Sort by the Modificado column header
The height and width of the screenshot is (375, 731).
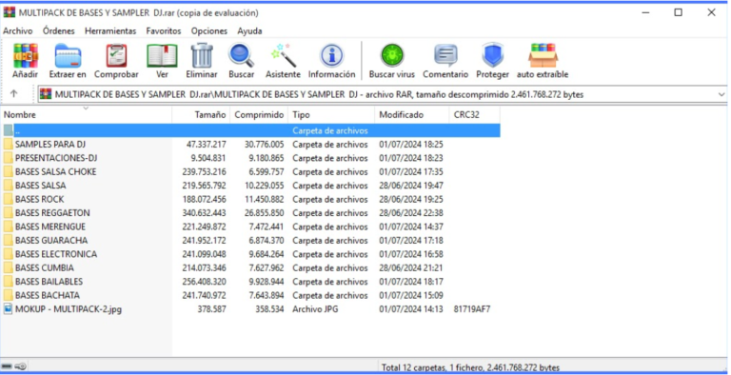(412, 115)
